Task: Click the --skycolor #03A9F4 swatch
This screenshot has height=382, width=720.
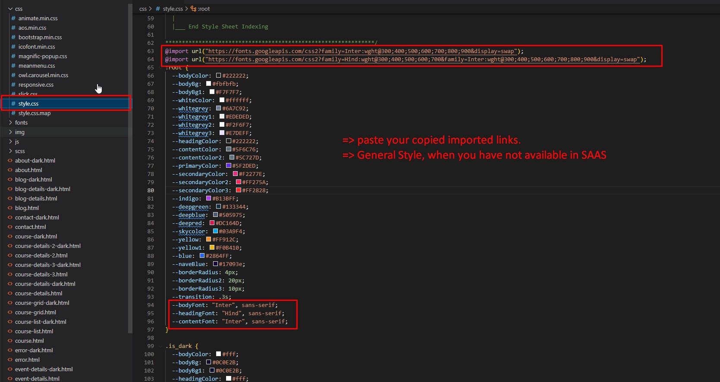Action: click(215, 231)
